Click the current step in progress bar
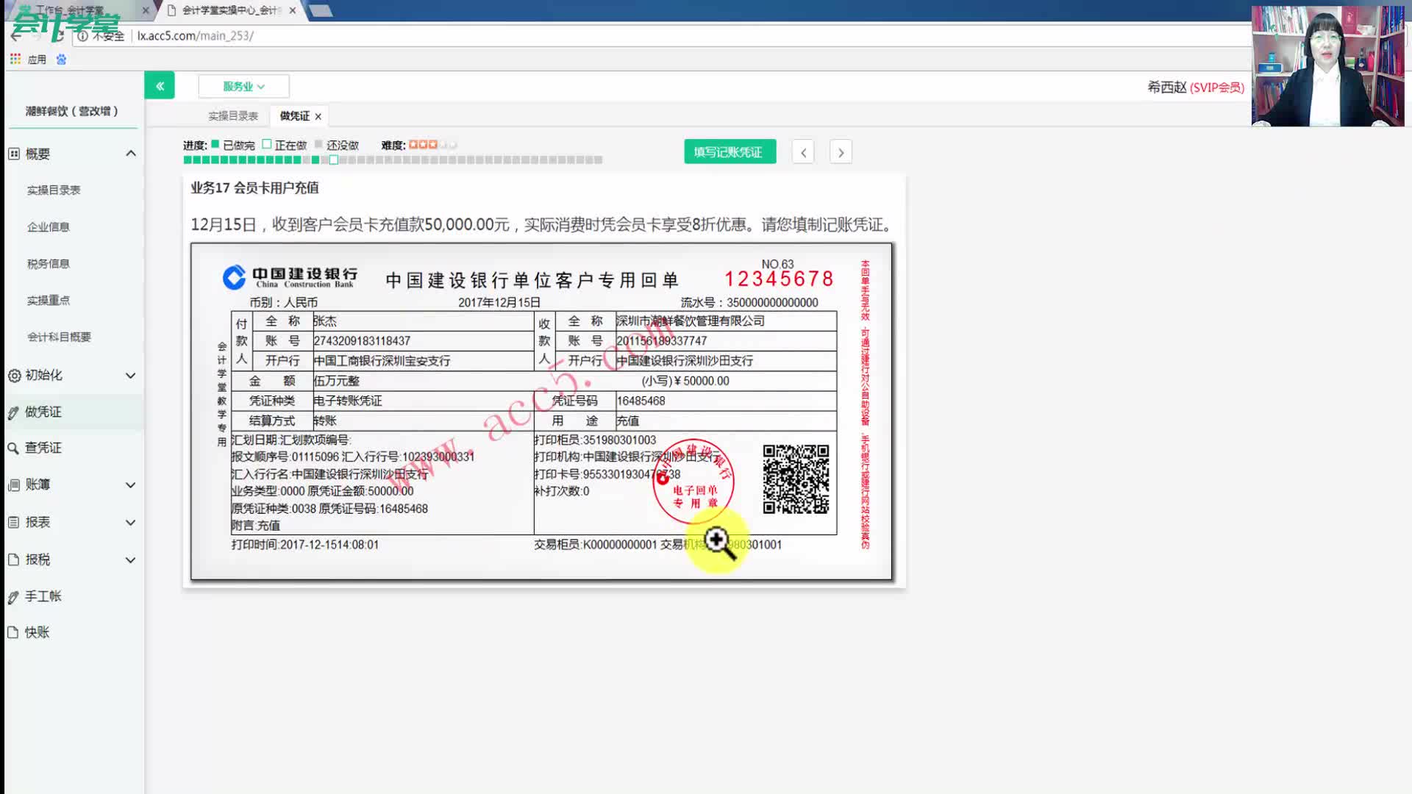This screenshot has width=1412, height=794. (x=334, y=160)
